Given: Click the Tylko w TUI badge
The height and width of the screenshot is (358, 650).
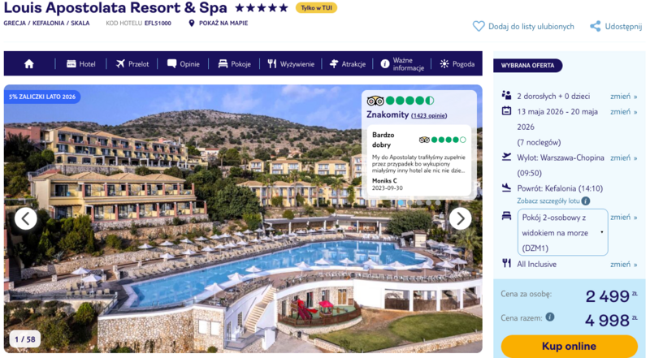Looking at the screenshot, I should (x=316, y=8).
